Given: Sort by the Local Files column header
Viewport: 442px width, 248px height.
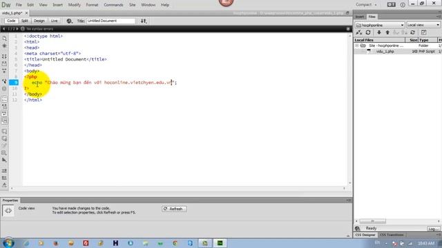Looking at the screenshot, I should tap(379, 40).
